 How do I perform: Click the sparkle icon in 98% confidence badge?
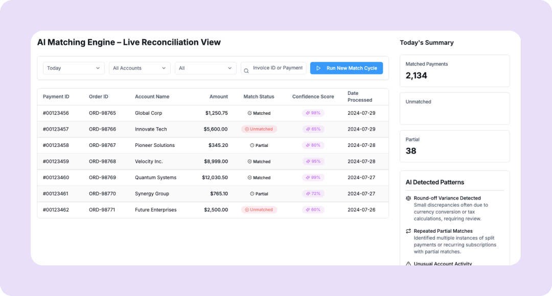click(308, 113)
